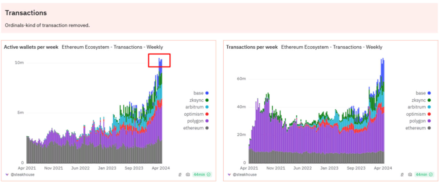Open the Transactions per week chart title
Screen dimensions: 442x187
[252, 47]
